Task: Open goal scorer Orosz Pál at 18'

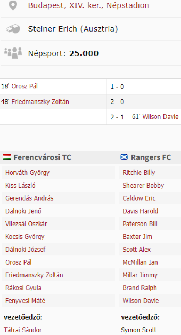Action: [x=25, y=87]
